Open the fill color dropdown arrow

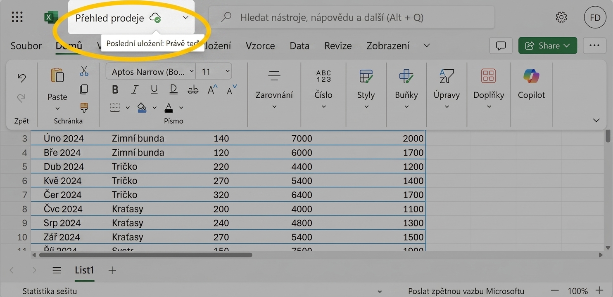[x=154, y=108]
